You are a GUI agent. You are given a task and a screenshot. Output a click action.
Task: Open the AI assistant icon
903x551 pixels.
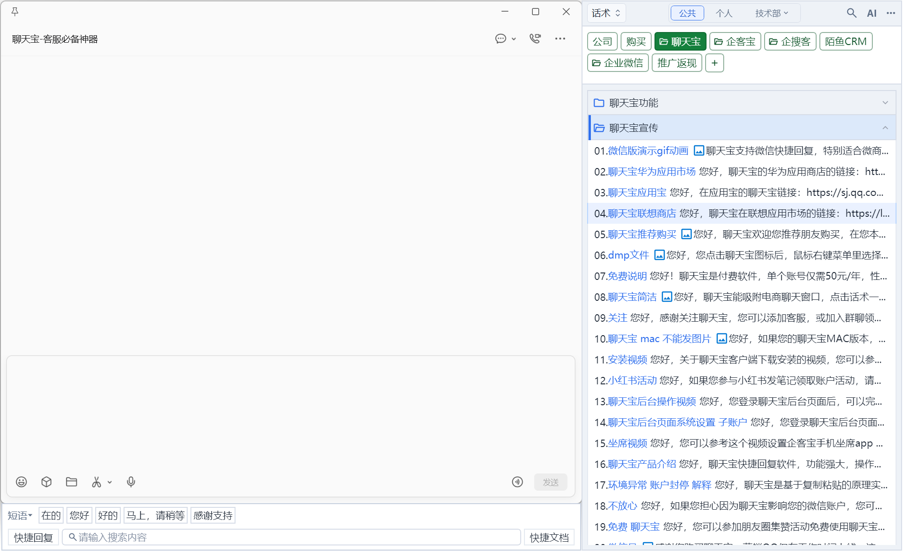pyautogui.click(x=872, y=13)
